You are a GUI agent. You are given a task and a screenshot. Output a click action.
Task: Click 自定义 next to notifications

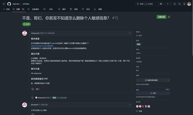point(168,90)
